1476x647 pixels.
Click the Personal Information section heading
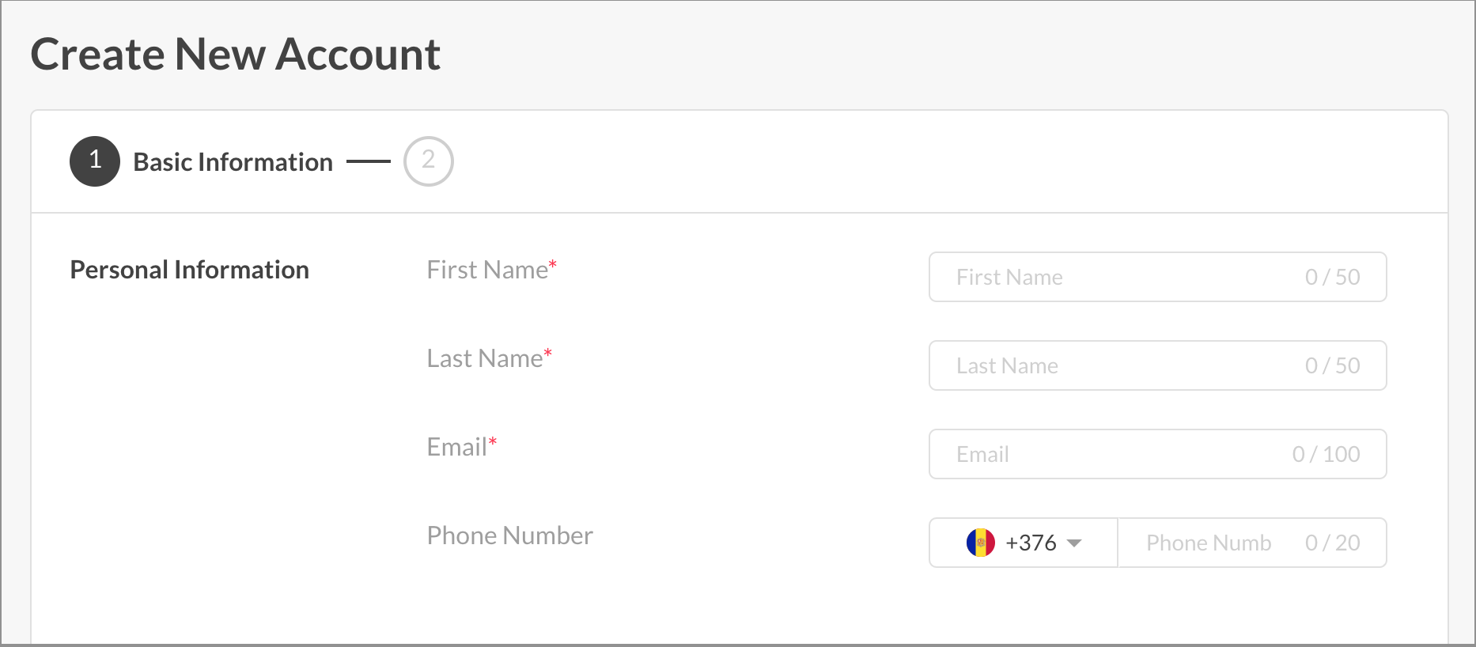190,270
